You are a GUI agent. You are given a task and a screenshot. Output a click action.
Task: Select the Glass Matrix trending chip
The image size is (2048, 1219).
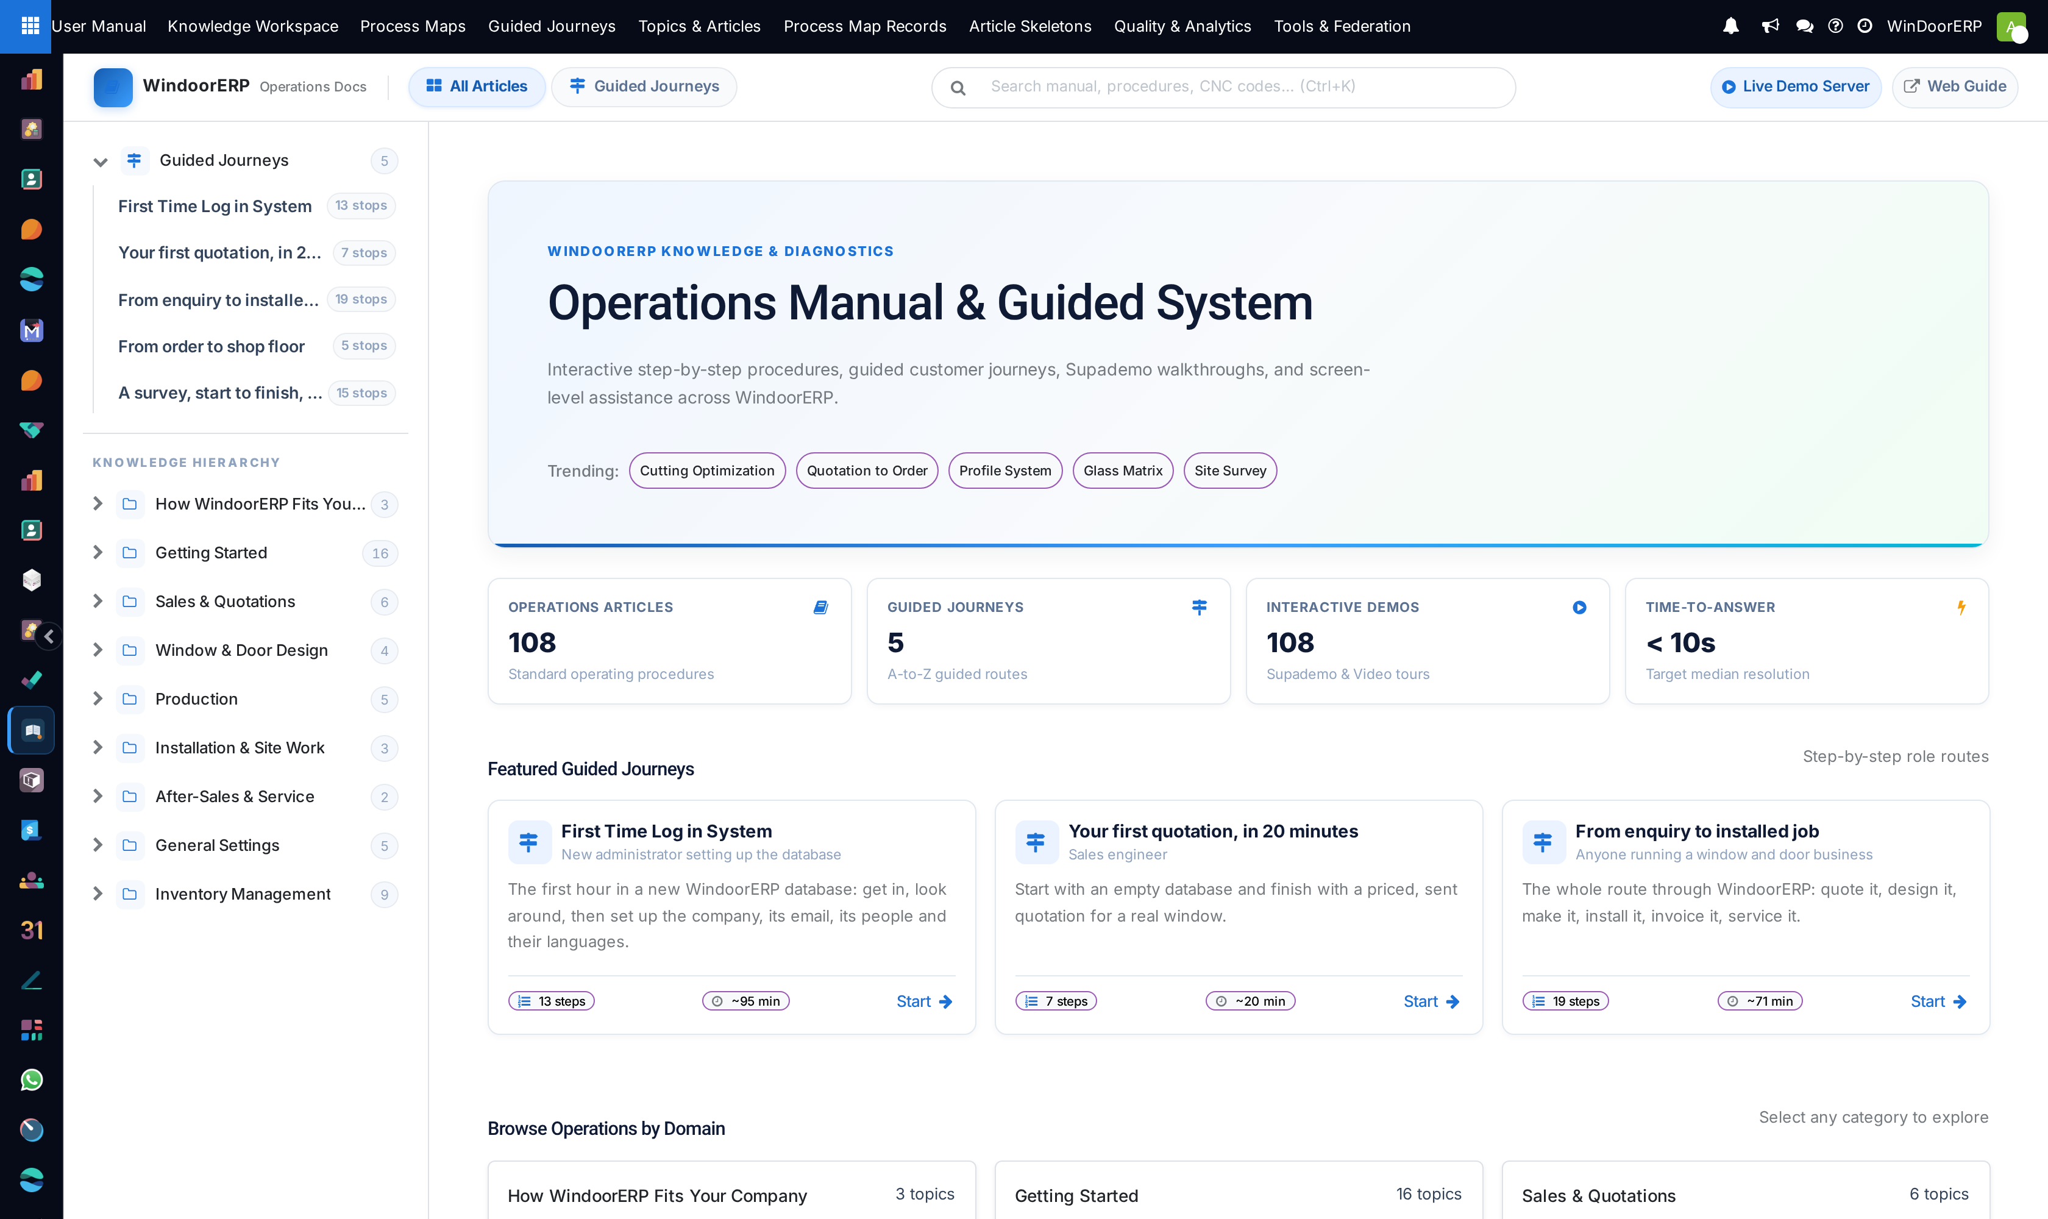(x=1123, y=471)
